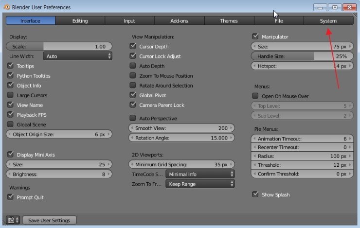Decrease Manipulator Size with left arrow

[x=254, y=46]
